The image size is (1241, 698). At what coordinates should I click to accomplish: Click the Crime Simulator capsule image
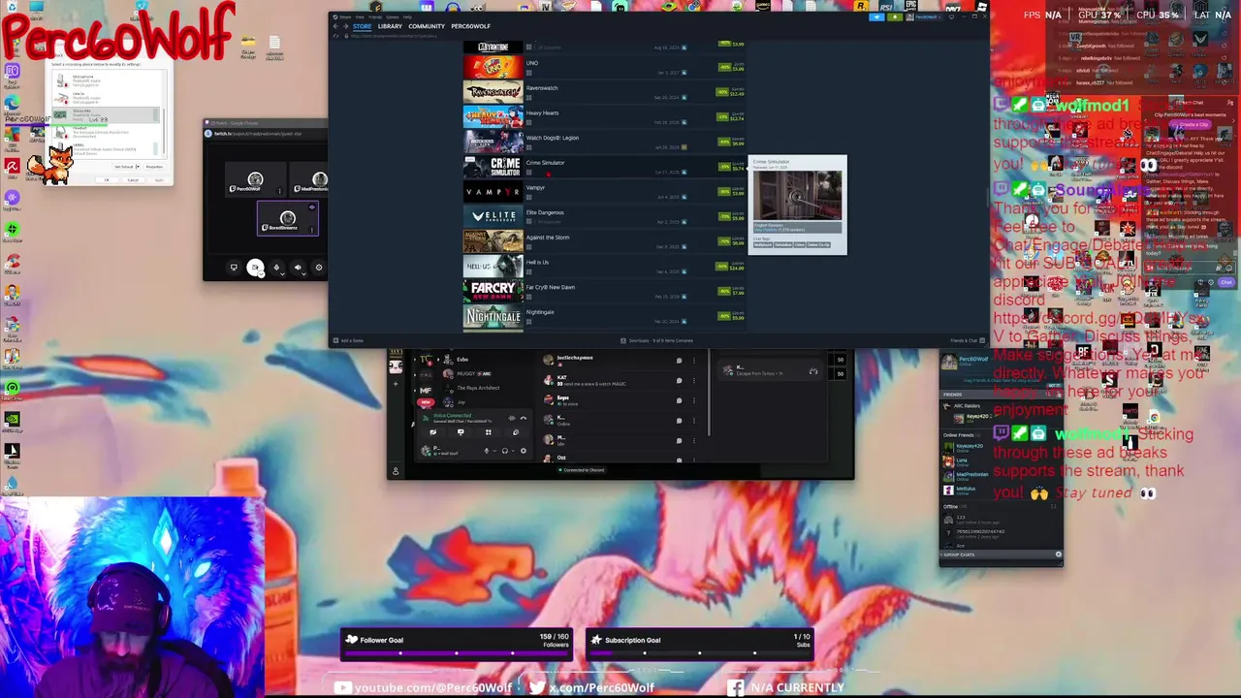click(x=493, y=167)
